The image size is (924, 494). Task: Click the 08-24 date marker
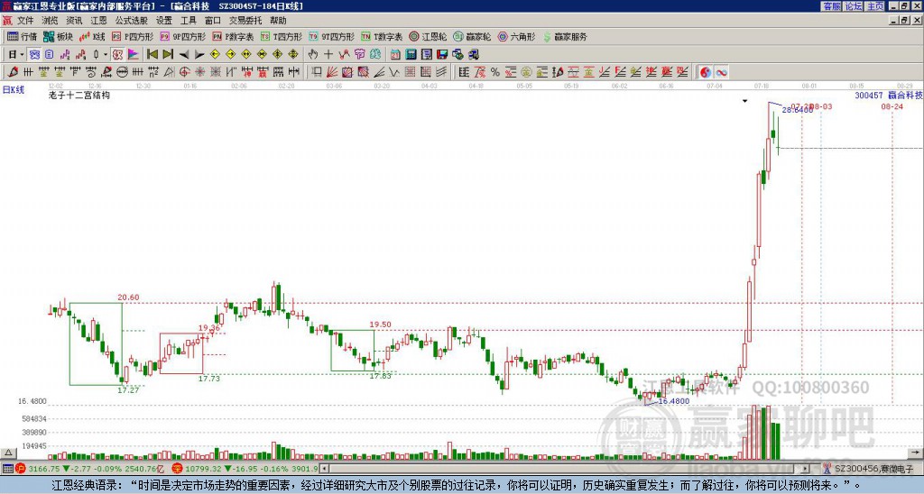892,106
